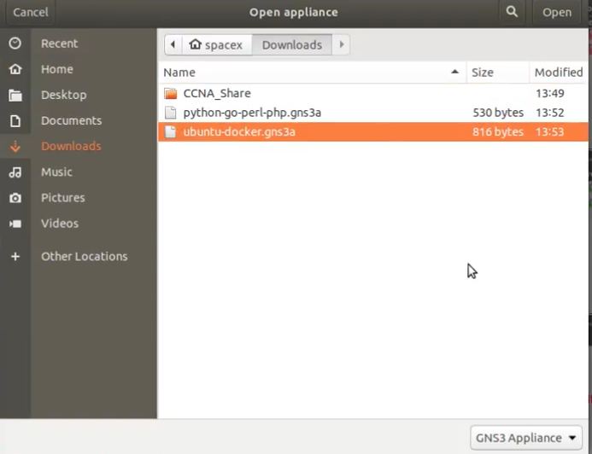Select Downloads in the sidebar

pos(71,146)
